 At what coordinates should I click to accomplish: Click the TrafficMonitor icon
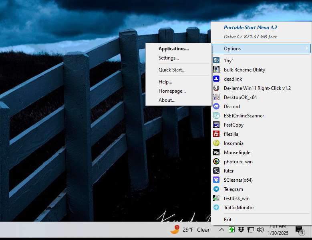(216, 208)
